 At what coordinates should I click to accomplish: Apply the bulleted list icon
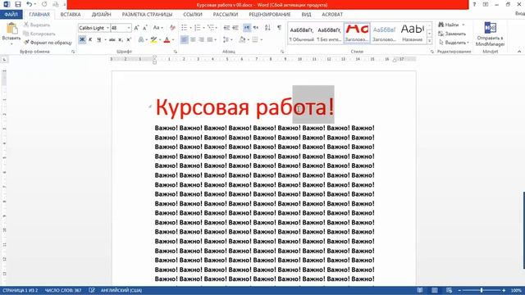tap(184, 28)
